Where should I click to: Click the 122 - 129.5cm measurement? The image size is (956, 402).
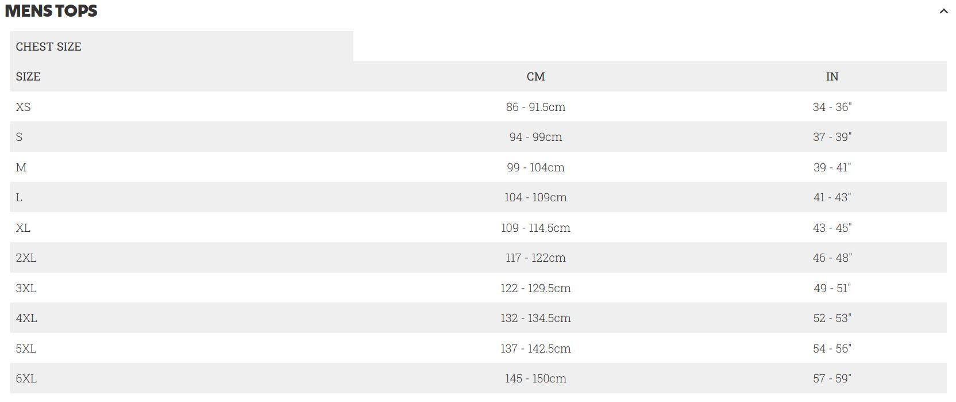(535, 288)
